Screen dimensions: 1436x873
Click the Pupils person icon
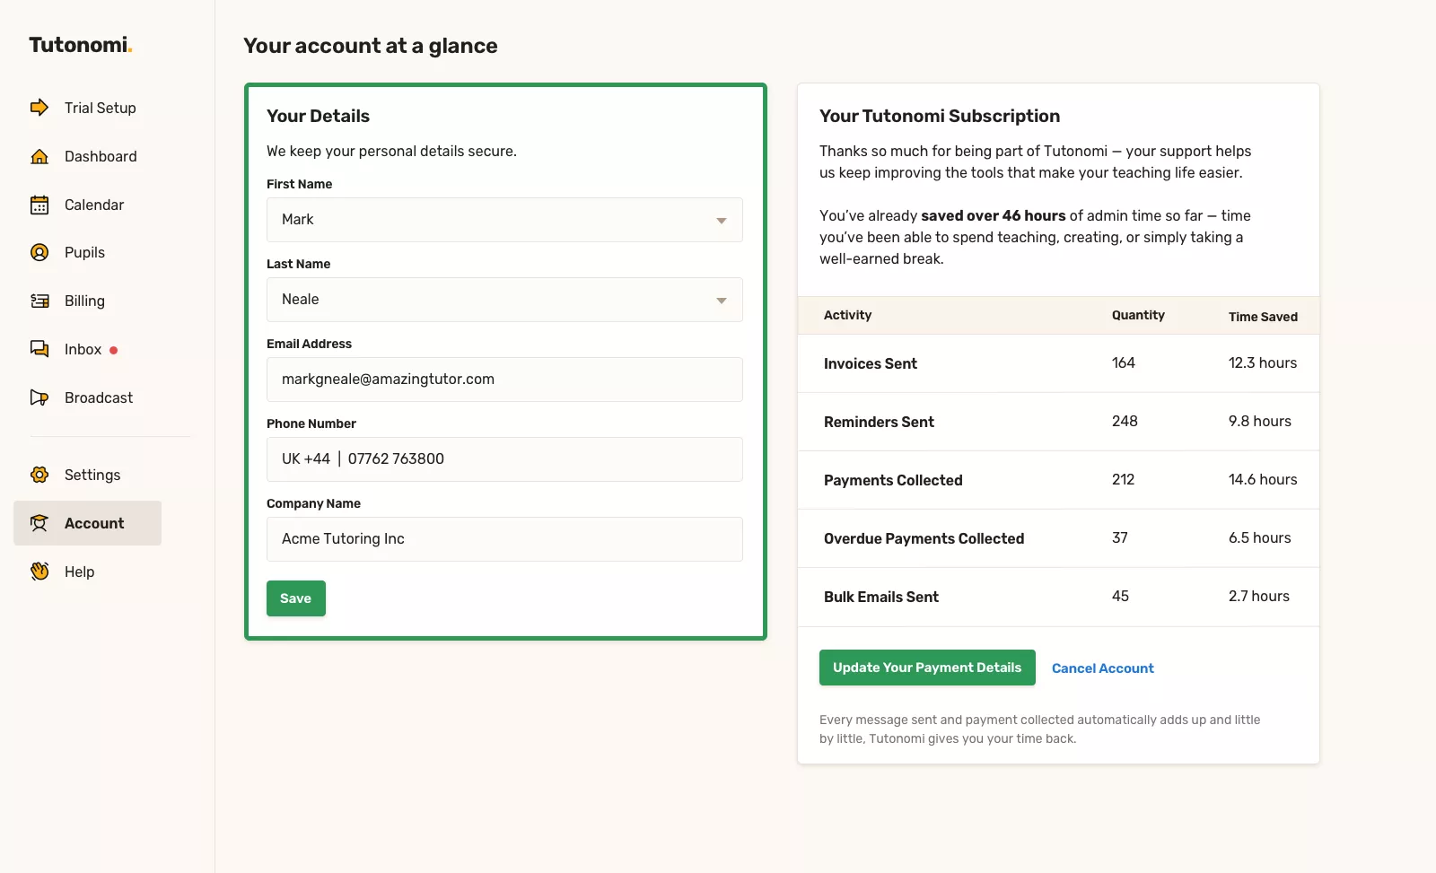point(39,253)
